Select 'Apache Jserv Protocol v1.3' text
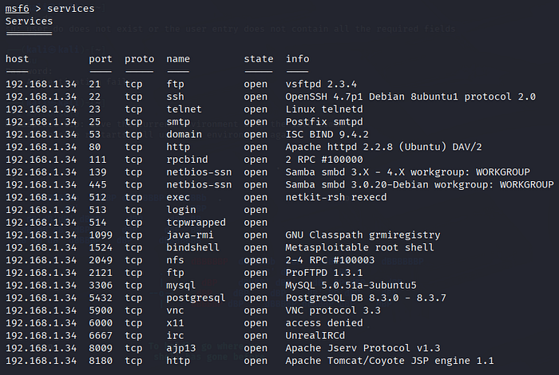The image size is (559, 375). pyautogui.click(x=363, y=349)
